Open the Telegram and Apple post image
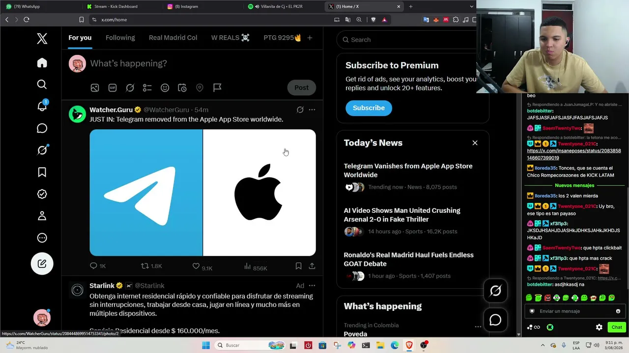Viewport: 629px width, 353px height. (202, 193)
